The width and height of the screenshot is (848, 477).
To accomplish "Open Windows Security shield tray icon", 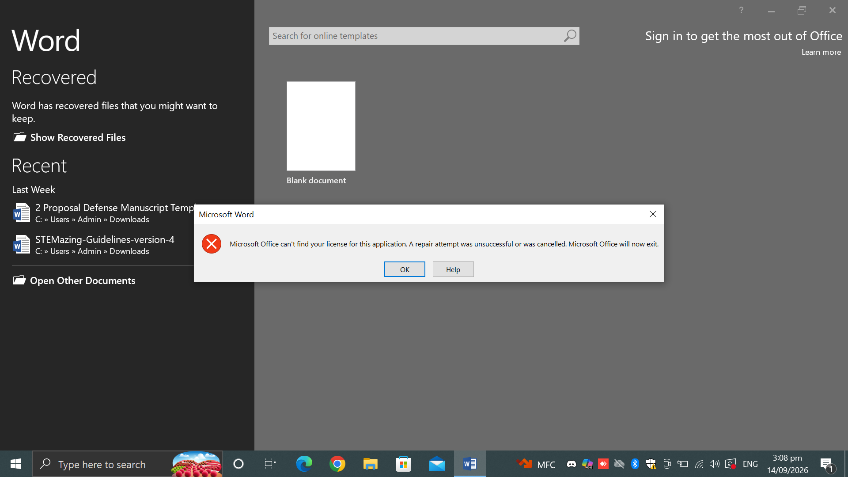I will (x=651, y=464).
